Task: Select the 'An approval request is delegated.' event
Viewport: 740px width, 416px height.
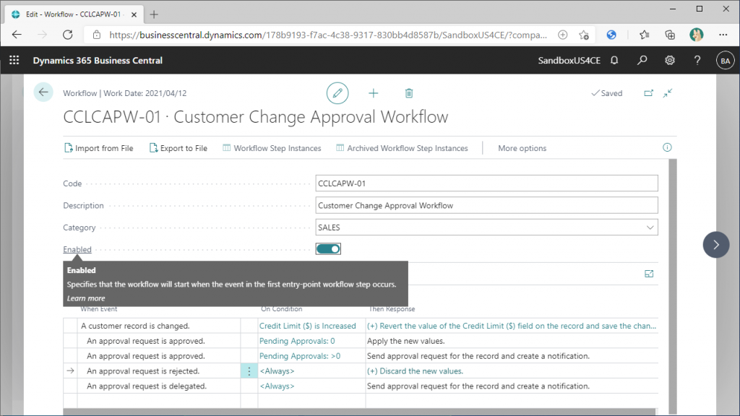Action: tap(147, 386)
